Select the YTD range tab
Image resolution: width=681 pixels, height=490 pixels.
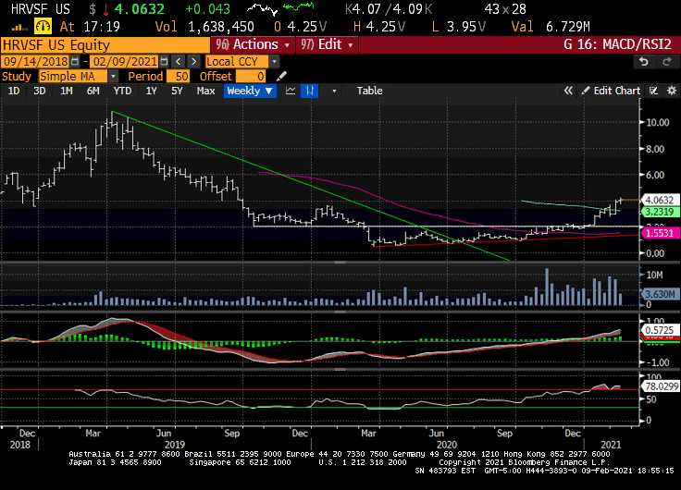click(x=122, y=91)
